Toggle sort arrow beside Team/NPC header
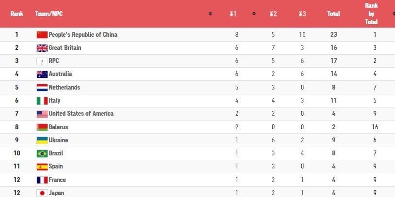395x197 pixels. [x=210, y=14]
